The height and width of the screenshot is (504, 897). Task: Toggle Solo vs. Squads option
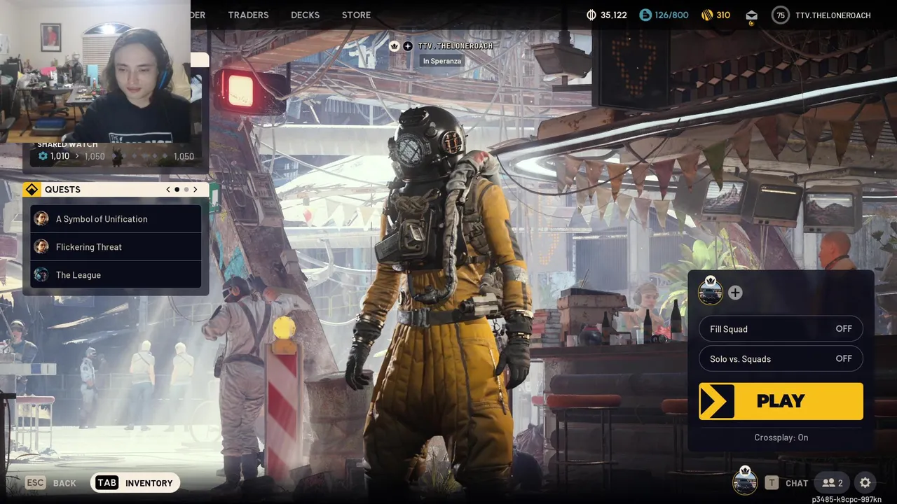pos(781,358)
